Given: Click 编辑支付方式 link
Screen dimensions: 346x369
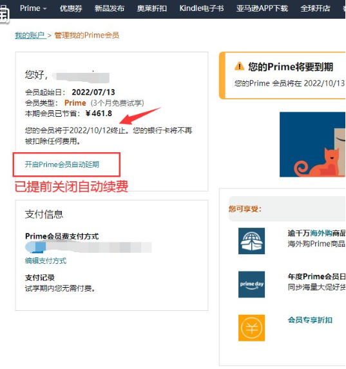Looking at the screenshot, I should pos(46,261).
